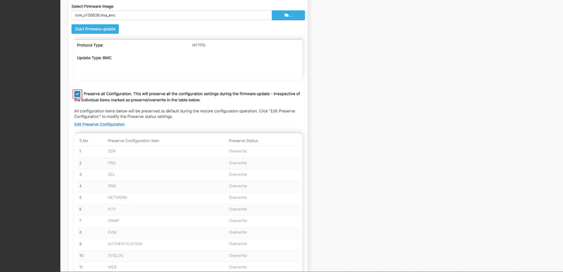563x272 pixels.
Task: Click the firmware image filename field
Action: [x=172, y=15]
